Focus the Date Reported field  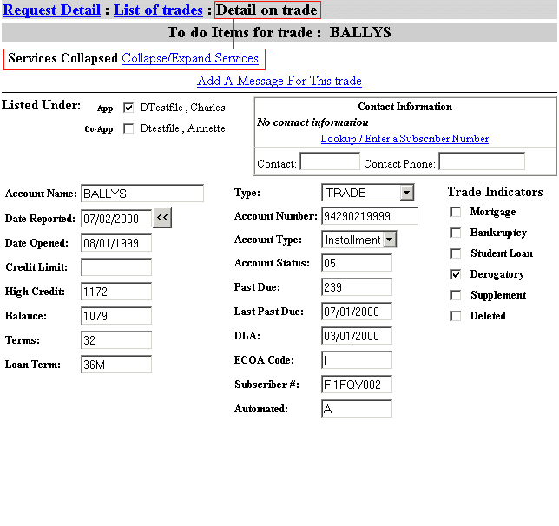pos(116,219)
